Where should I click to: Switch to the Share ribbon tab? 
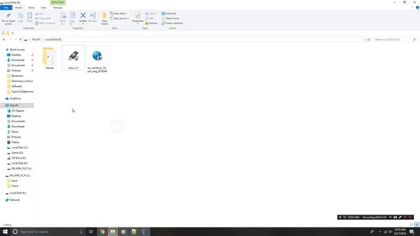tap(31, 7)
